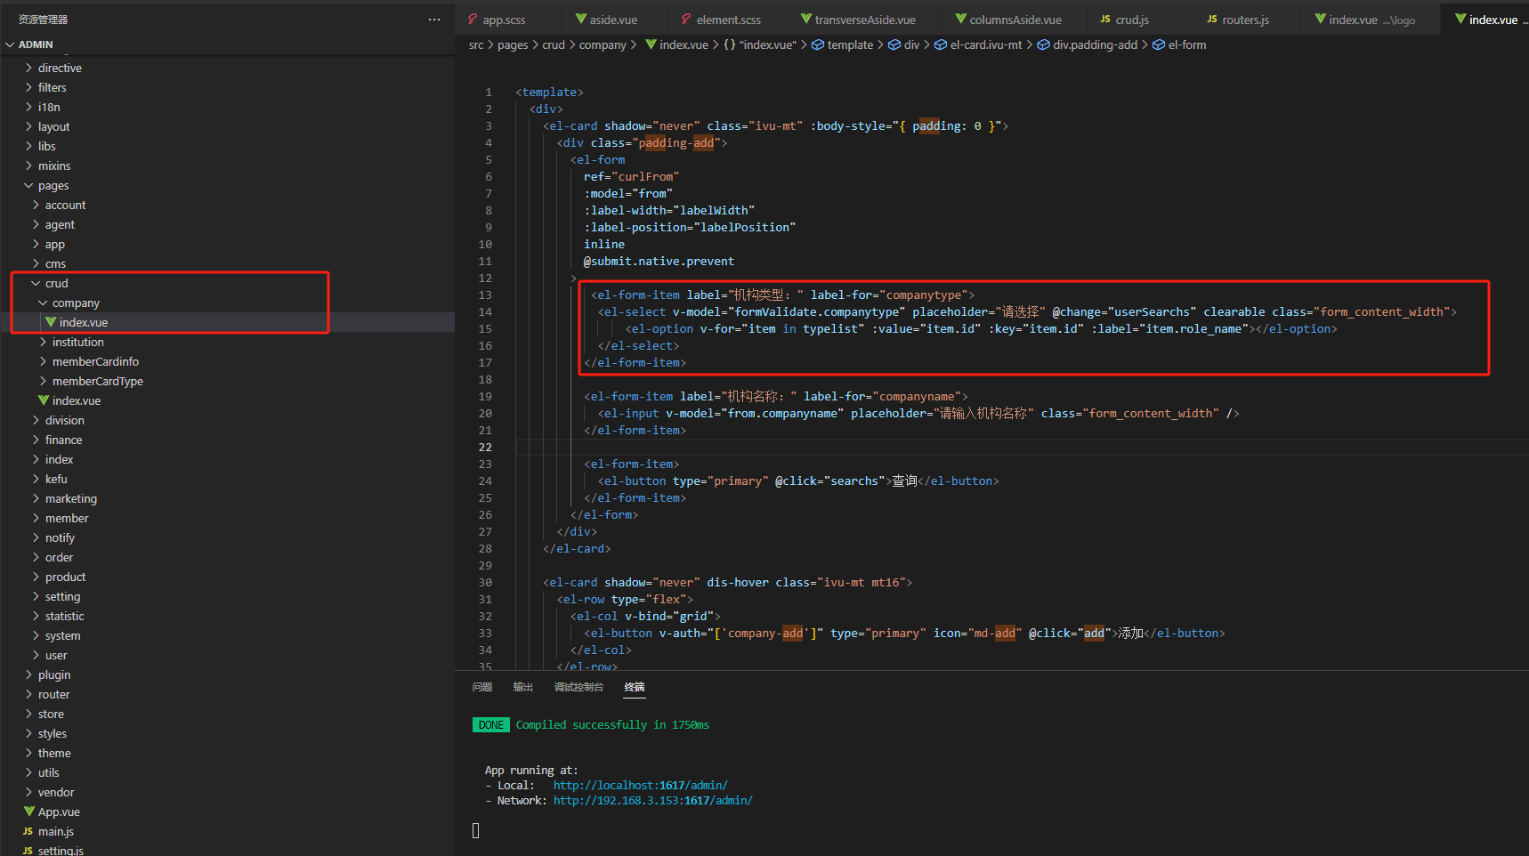Click Vue icon of index.vue under memberCardType

44,400
